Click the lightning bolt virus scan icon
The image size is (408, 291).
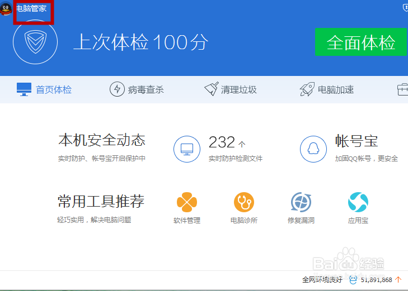pyautogui.click(x=117, y=89)
